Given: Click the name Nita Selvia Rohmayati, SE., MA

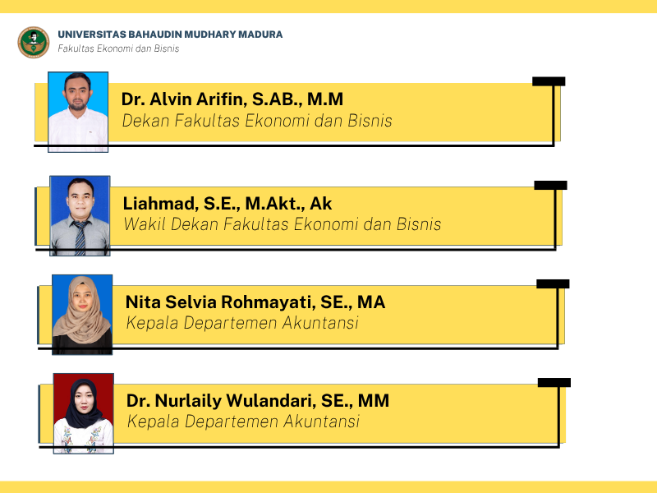Looking at the screenshot, I should [x=255, y=302].
